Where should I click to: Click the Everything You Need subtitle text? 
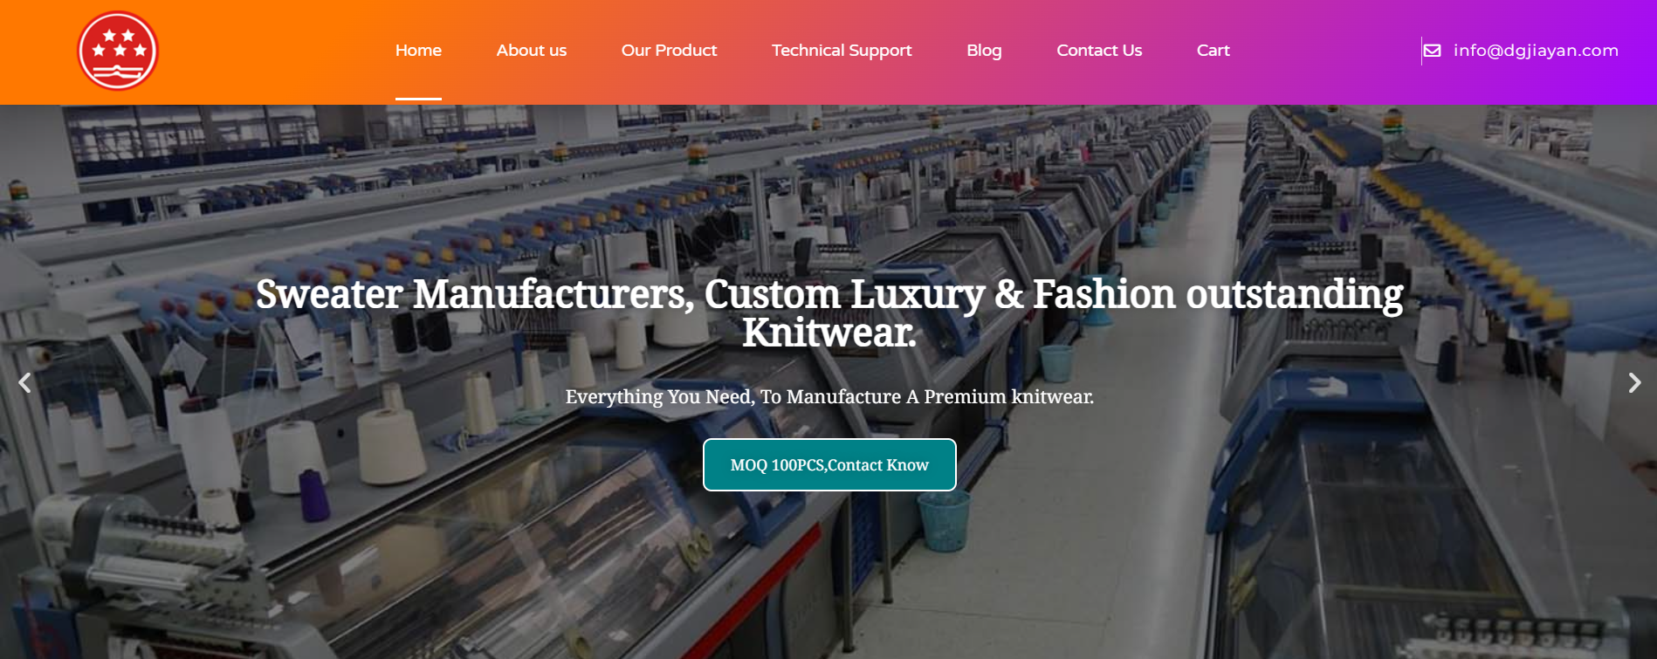coord(829,396)
